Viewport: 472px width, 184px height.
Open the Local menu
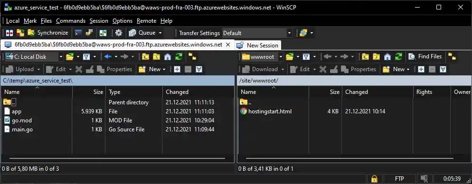click(x=13, y=21)
